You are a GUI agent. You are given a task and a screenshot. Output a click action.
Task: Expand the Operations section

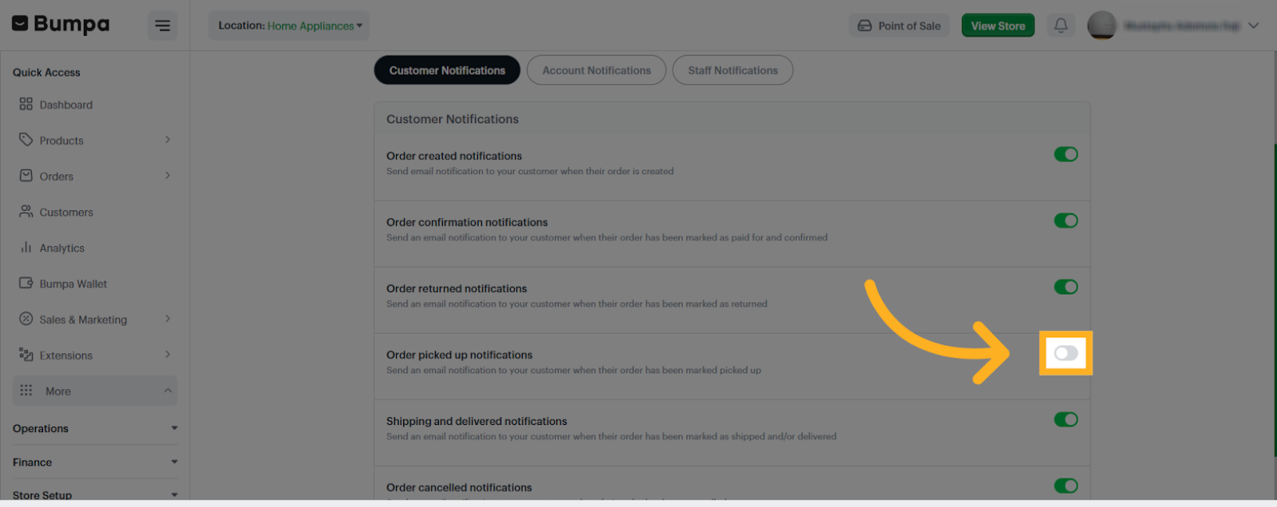tap(94, 428)
